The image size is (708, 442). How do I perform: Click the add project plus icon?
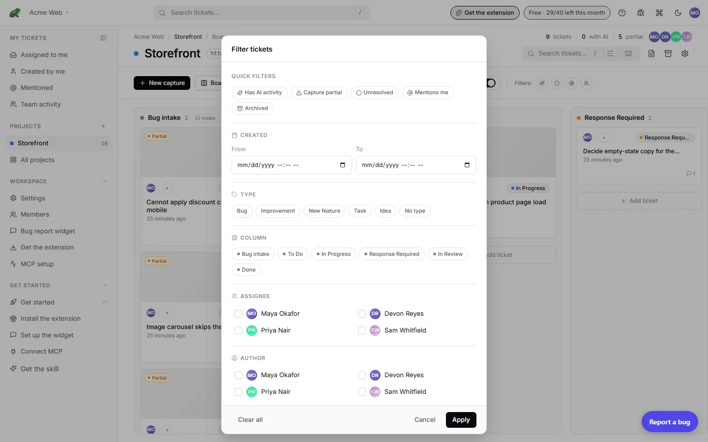(103, 126)
